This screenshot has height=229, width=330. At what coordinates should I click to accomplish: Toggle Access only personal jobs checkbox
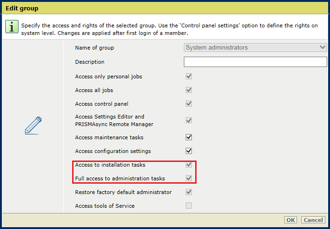[189, 76]
